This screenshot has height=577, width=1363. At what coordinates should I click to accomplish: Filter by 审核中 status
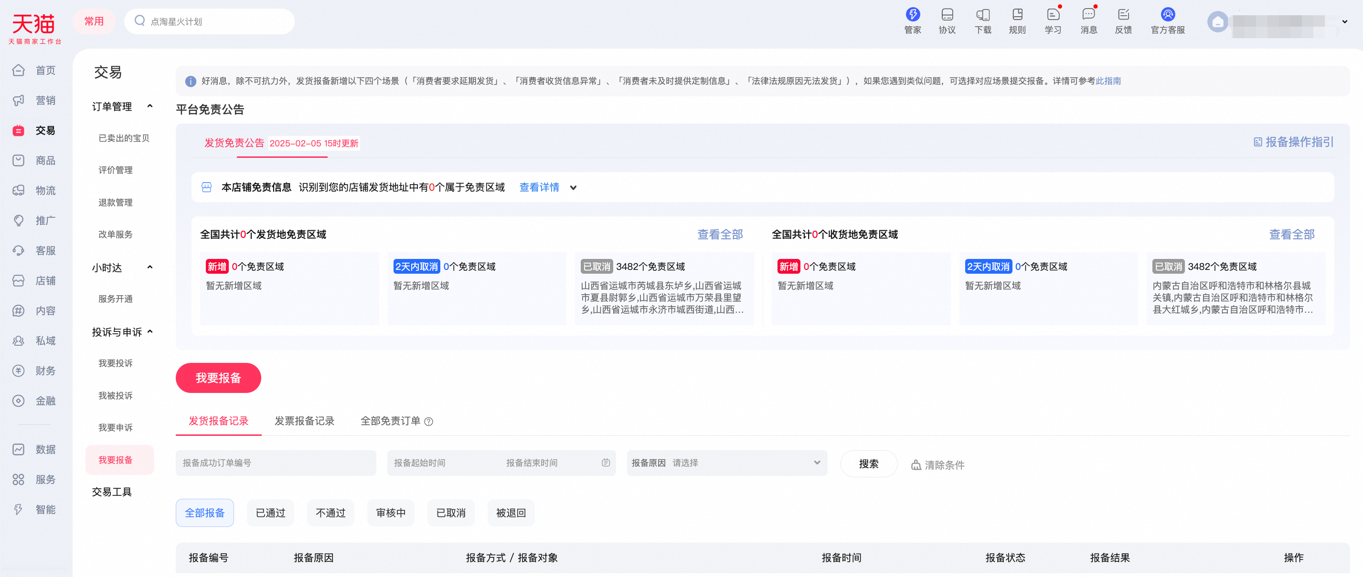391,513
